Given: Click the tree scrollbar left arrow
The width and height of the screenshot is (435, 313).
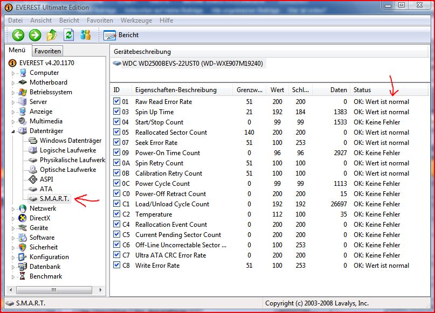Looking at the screenshot, I should pyautogui.click(x=11, y=290).
